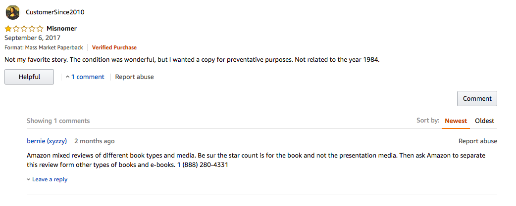The height and width of the screenshot is (206, 516).
Task: Collapse the comments via caret icon
Action: pyautogui.click(x=67, y=77)
